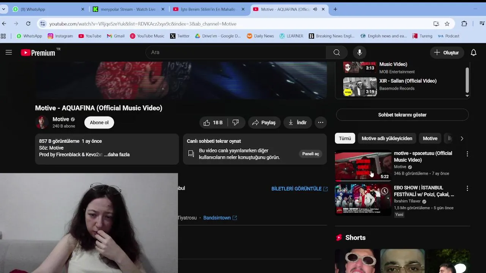The height and width of the screenshot is (273, 486).
Task: Switch to İşte Benim Stilim tab
Action: click(x=208, y=9)
